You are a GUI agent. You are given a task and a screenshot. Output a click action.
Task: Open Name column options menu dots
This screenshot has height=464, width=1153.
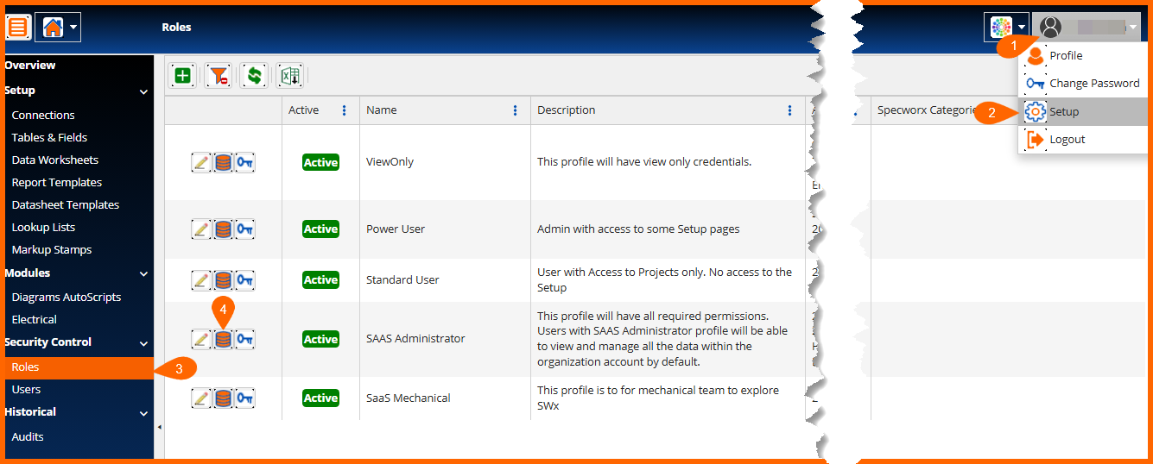[516, 110]
